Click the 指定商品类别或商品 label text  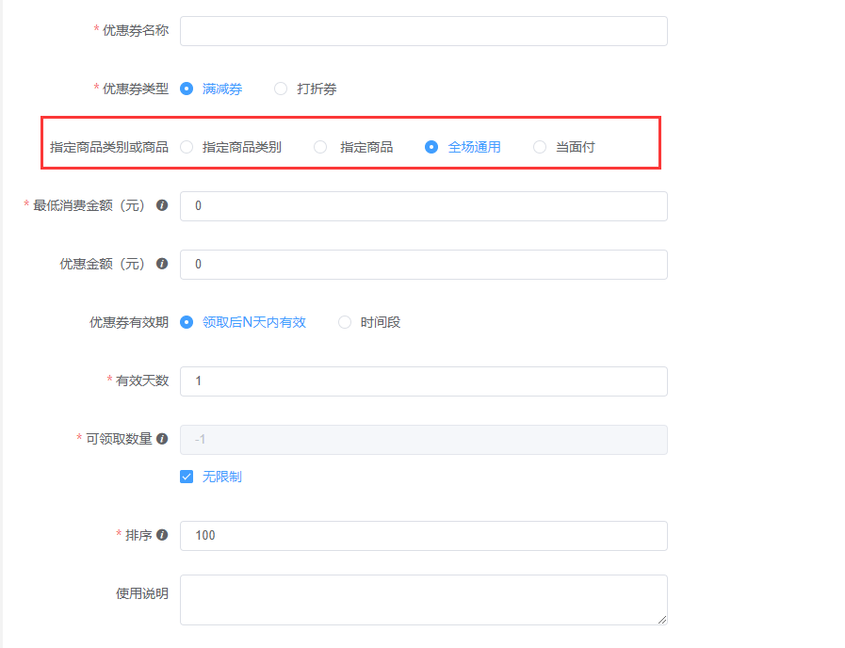[109, 147]
